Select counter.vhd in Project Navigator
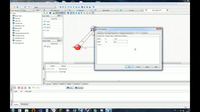This screenshot has width=200, height=112. click(x=18, y=23)
